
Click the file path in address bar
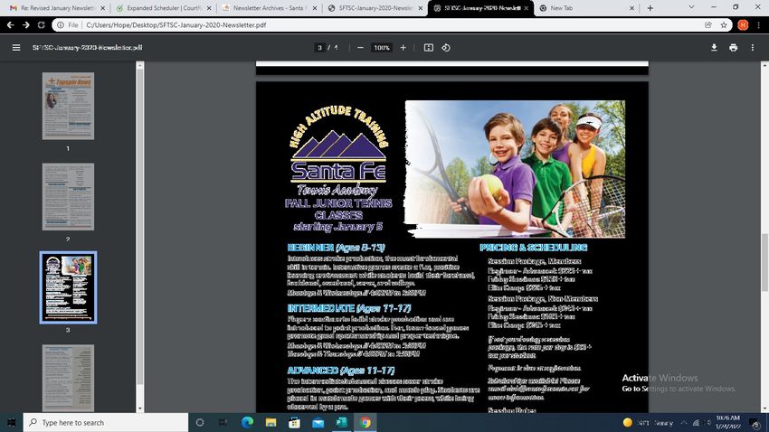tap(176, 25)
